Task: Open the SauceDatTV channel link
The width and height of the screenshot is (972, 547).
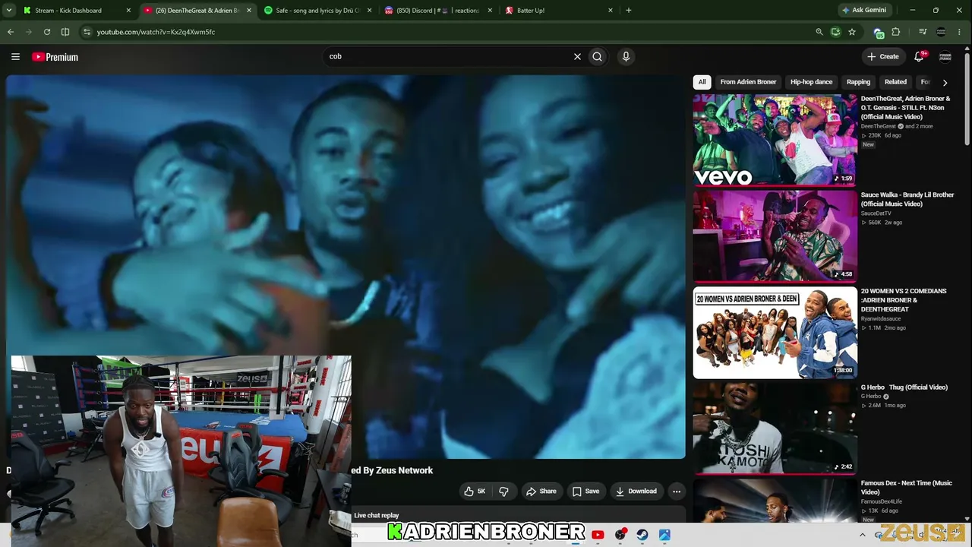Action: coord(876,213)
